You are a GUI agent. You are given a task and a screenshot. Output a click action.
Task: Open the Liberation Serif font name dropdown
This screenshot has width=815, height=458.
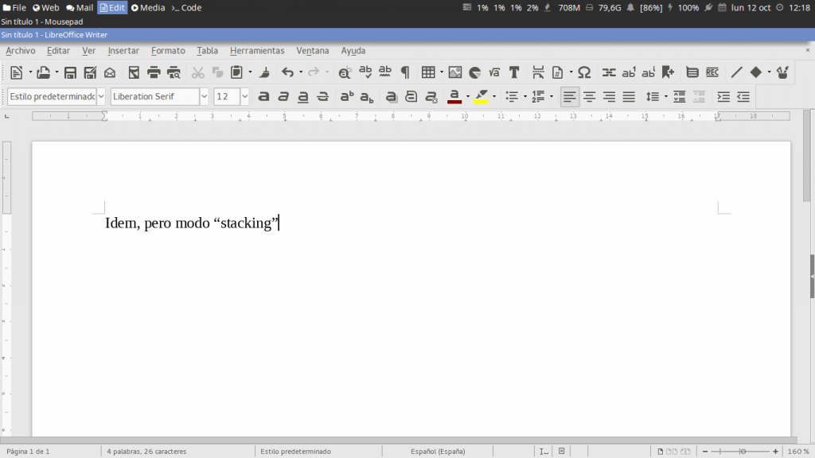[x=205, y=97]
